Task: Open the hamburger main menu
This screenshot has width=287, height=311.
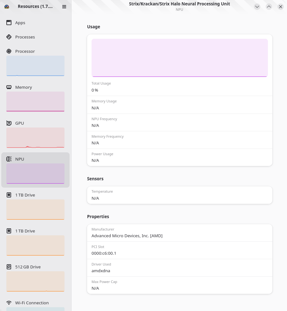Action: pyautogui.click(x=64, y=7)
